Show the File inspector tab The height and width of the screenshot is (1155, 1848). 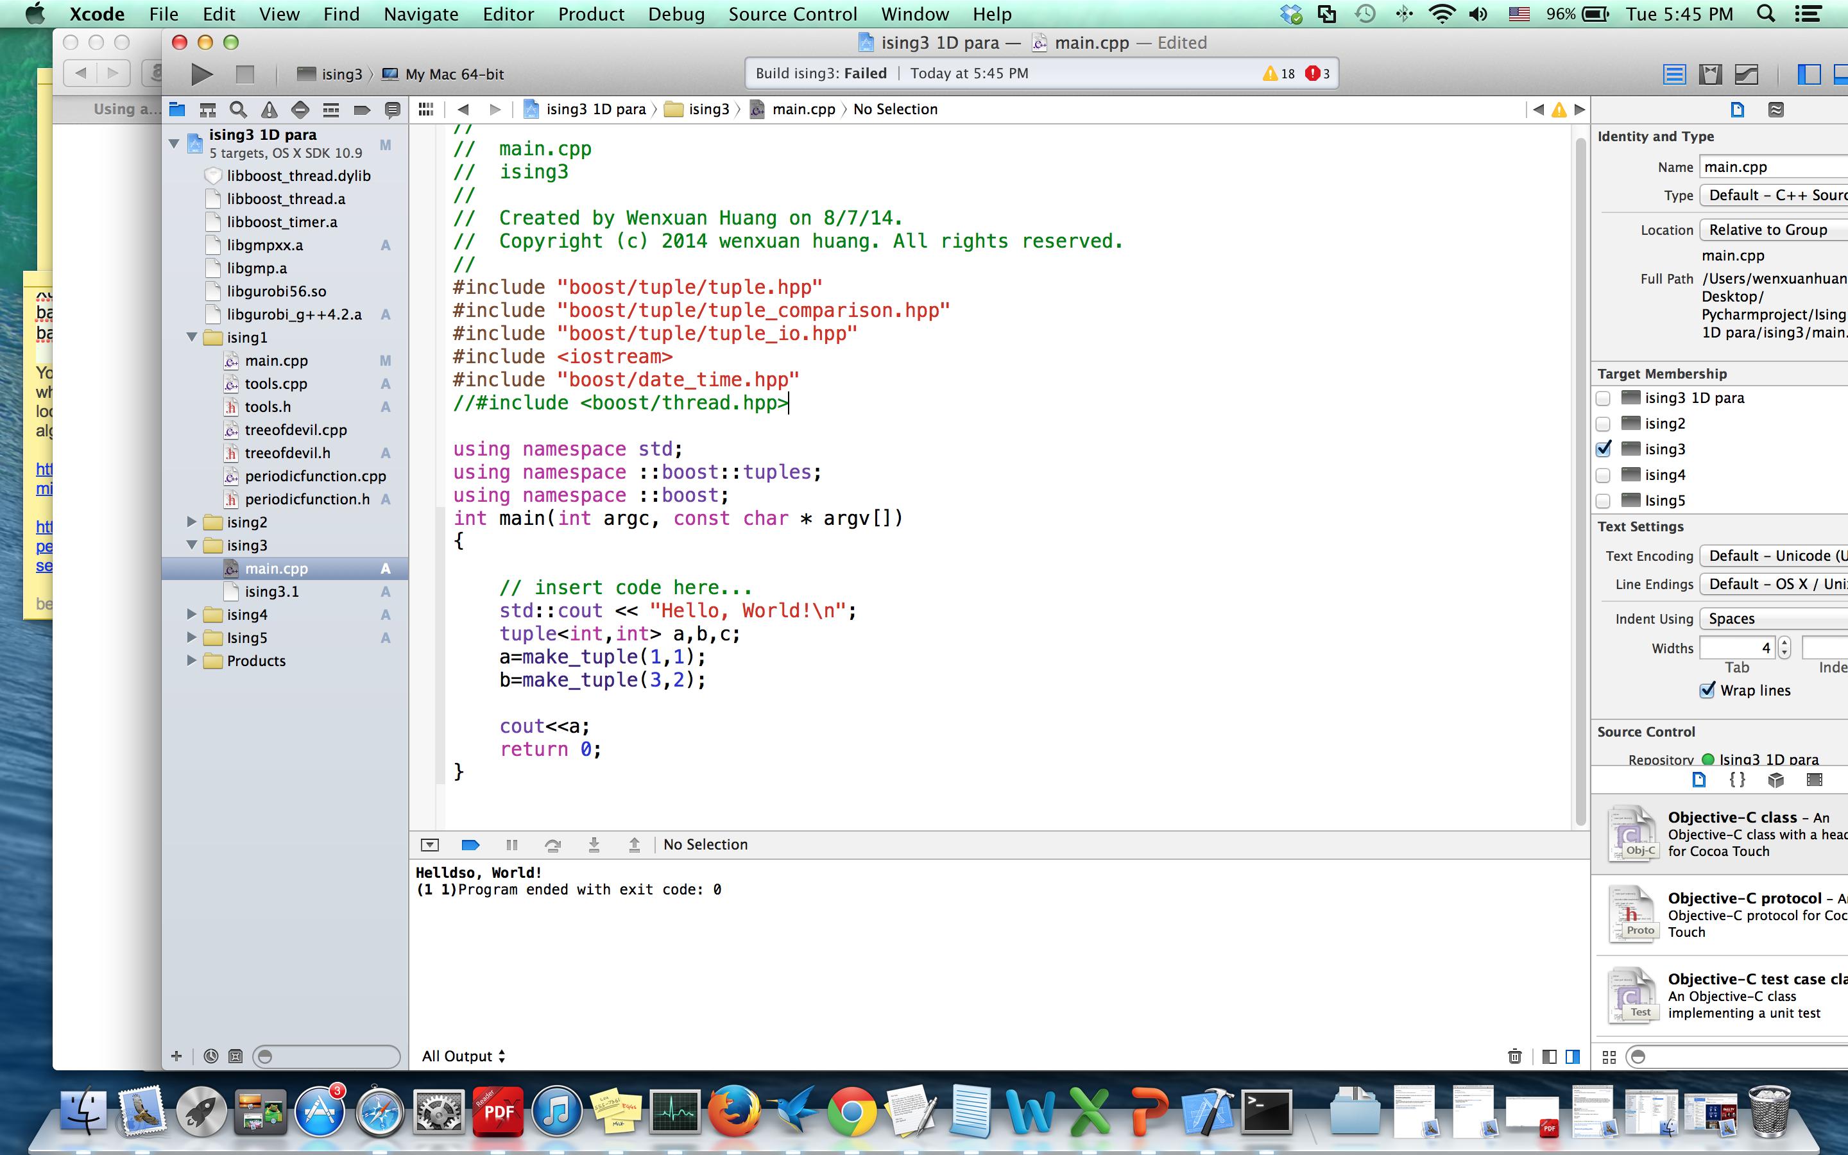[x=1737, y=109]
